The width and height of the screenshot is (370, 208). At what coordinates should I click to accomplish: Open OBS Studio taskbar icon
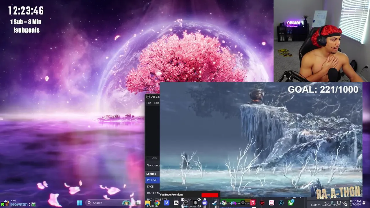tap(186, 203)
